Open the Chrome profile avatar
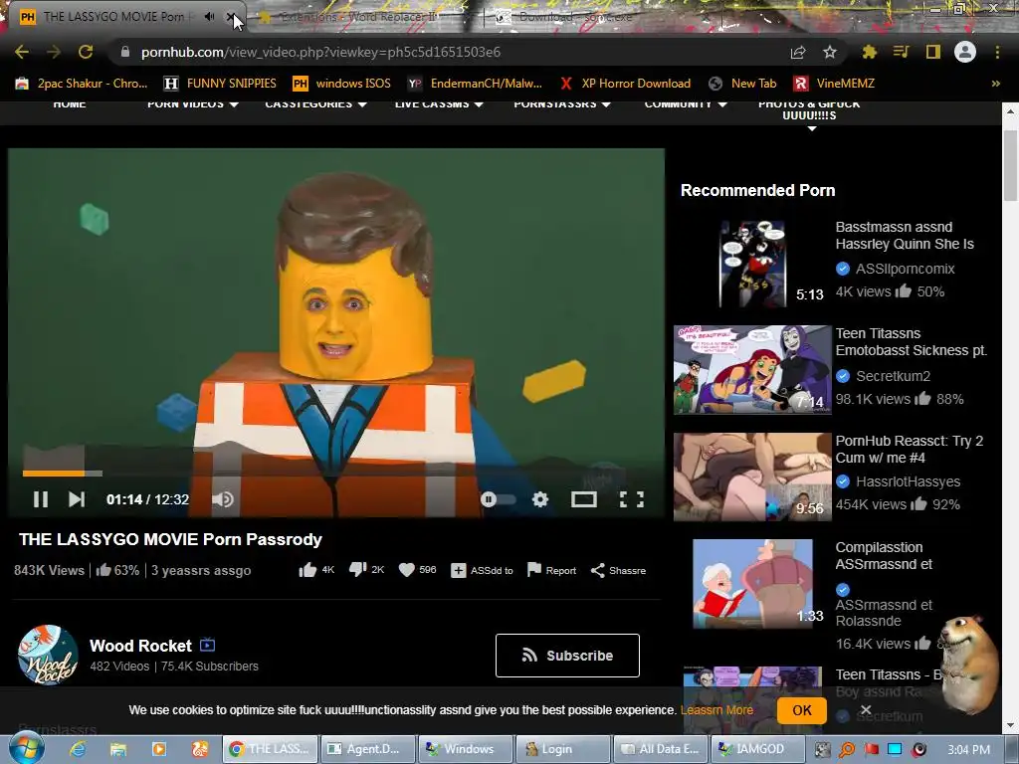1019x764 pixels. [965, 52]
